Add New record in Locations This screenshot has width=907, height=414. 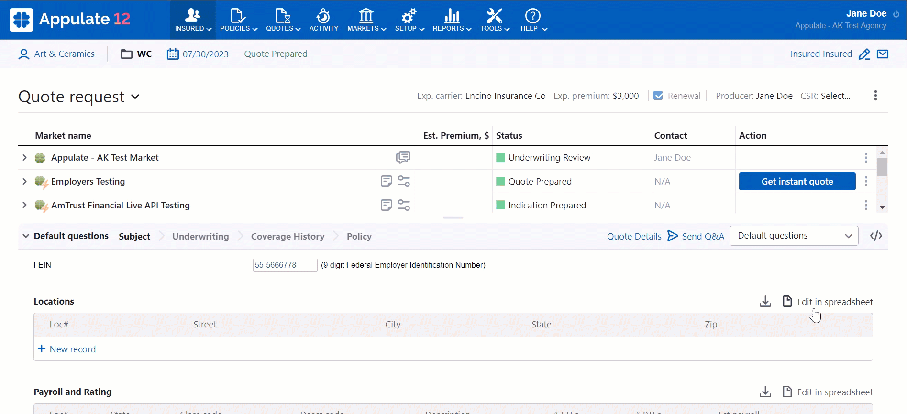66,349
